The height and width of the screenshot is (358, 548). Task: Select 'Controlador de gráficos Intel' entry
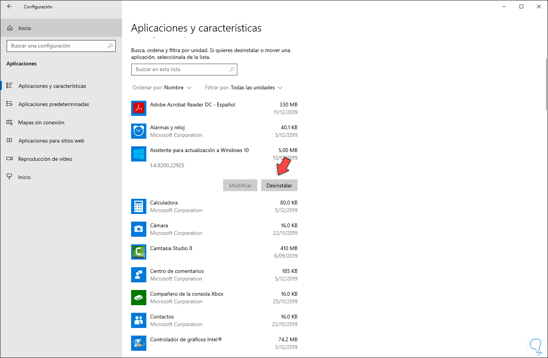pyautogui.click(x=186, y=339)
